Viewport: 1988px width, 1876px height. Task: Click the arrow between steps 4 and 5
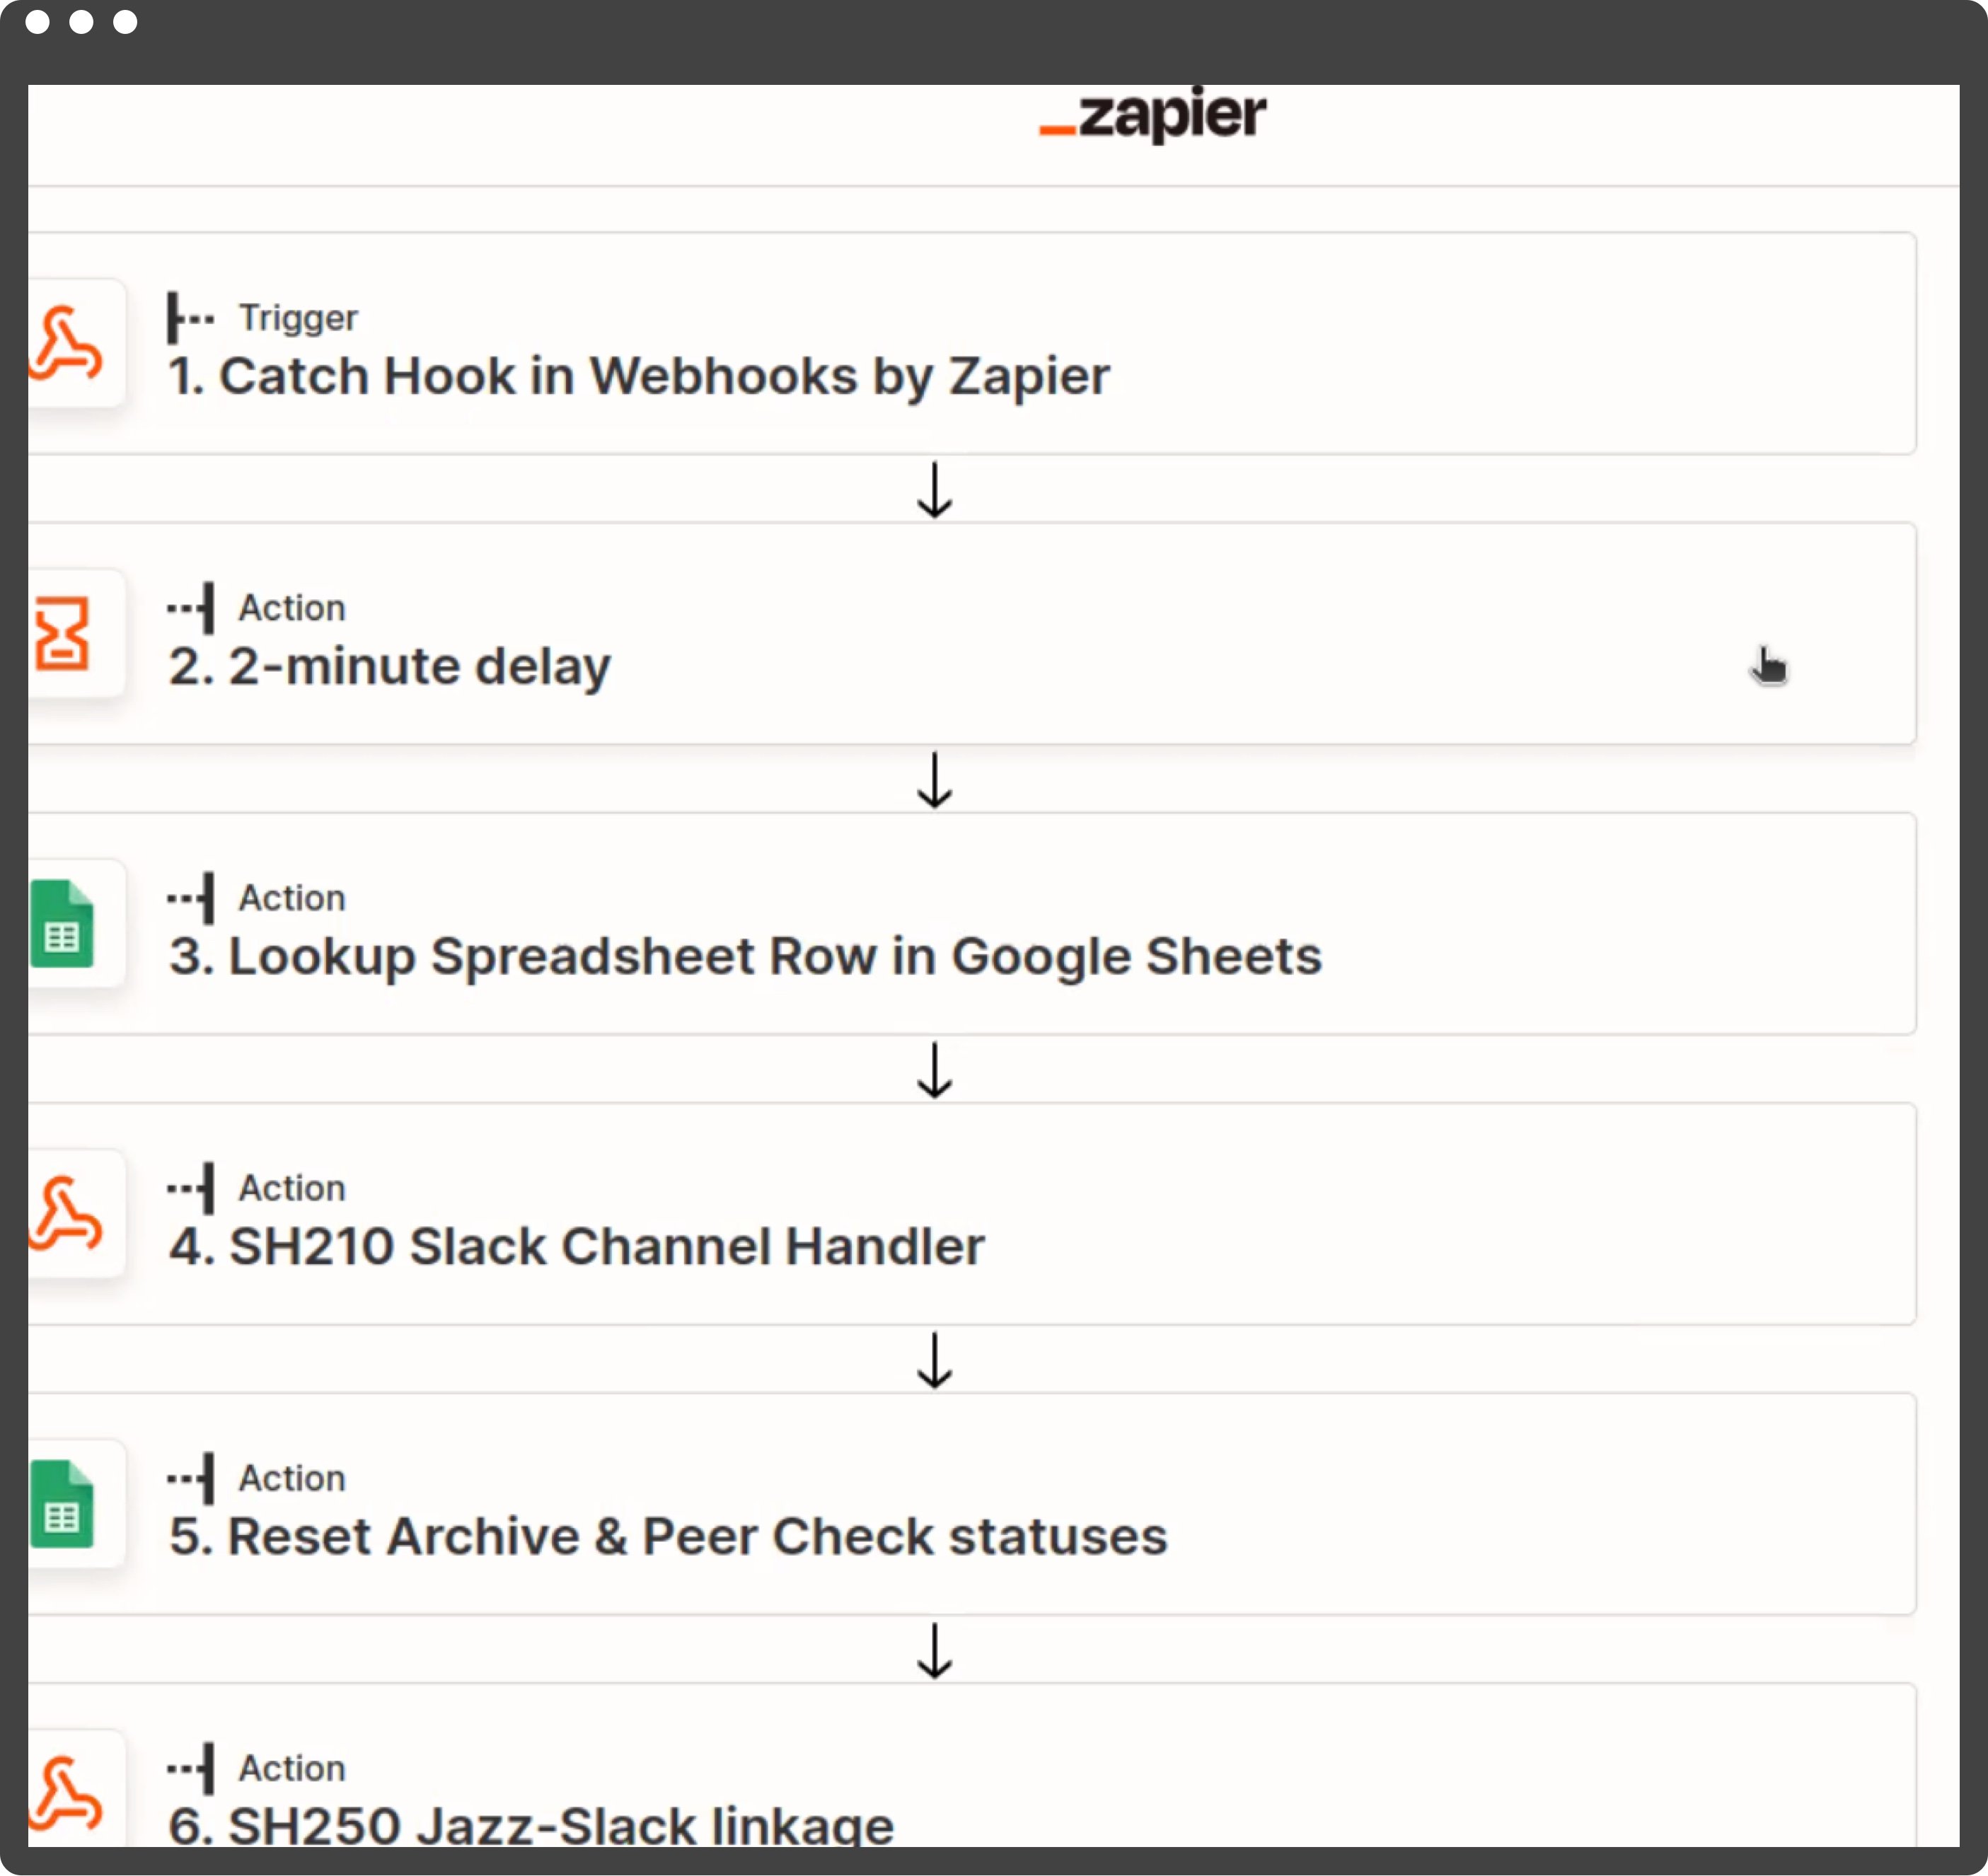pyautogui.click(x=934, y=1360)
